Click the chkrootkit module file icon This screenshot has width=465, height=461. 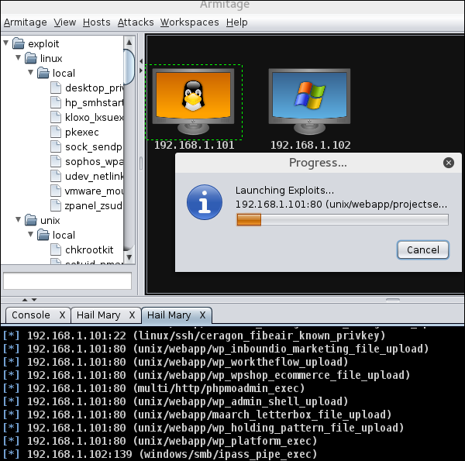[56, 249]
